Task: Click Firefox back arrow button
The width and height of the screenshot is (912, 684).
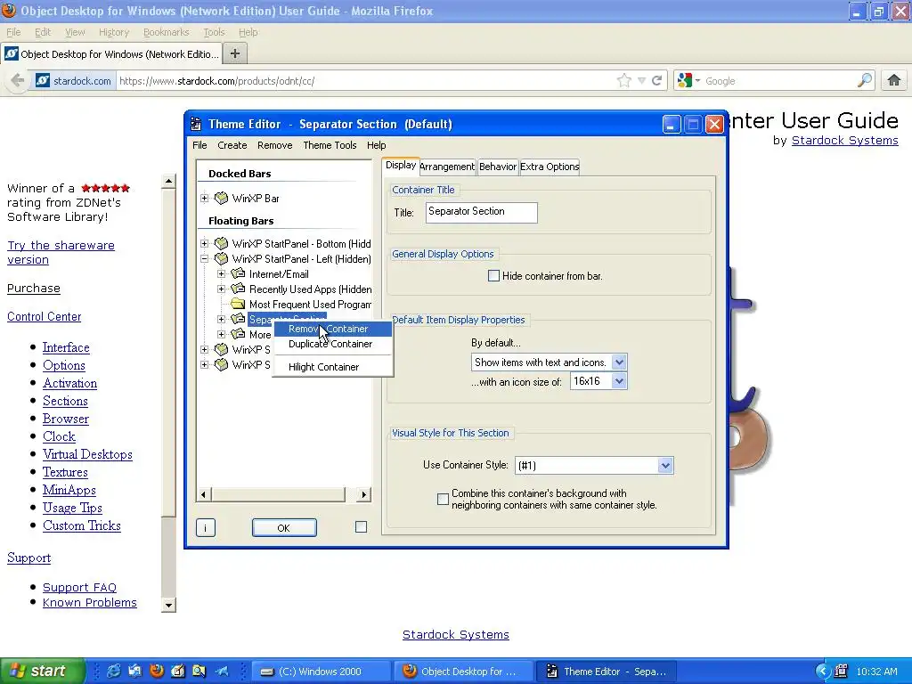Action: pos(18,80)
